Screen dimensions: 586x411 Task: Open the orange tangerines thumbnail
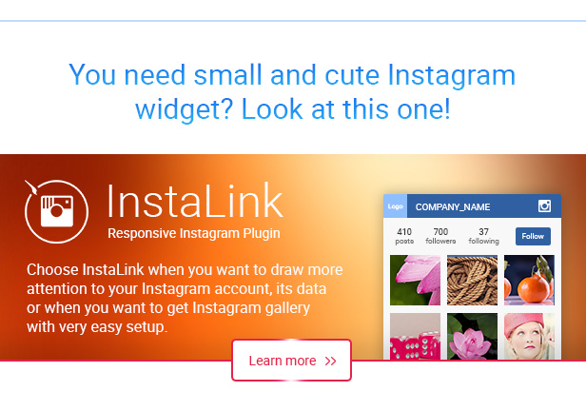(x=529, y=281)
